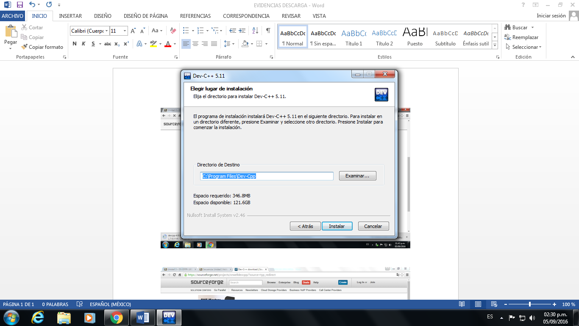Viewport: 579px width, 326px height.
Task: Select the Título 1 style
Action: 354,37
